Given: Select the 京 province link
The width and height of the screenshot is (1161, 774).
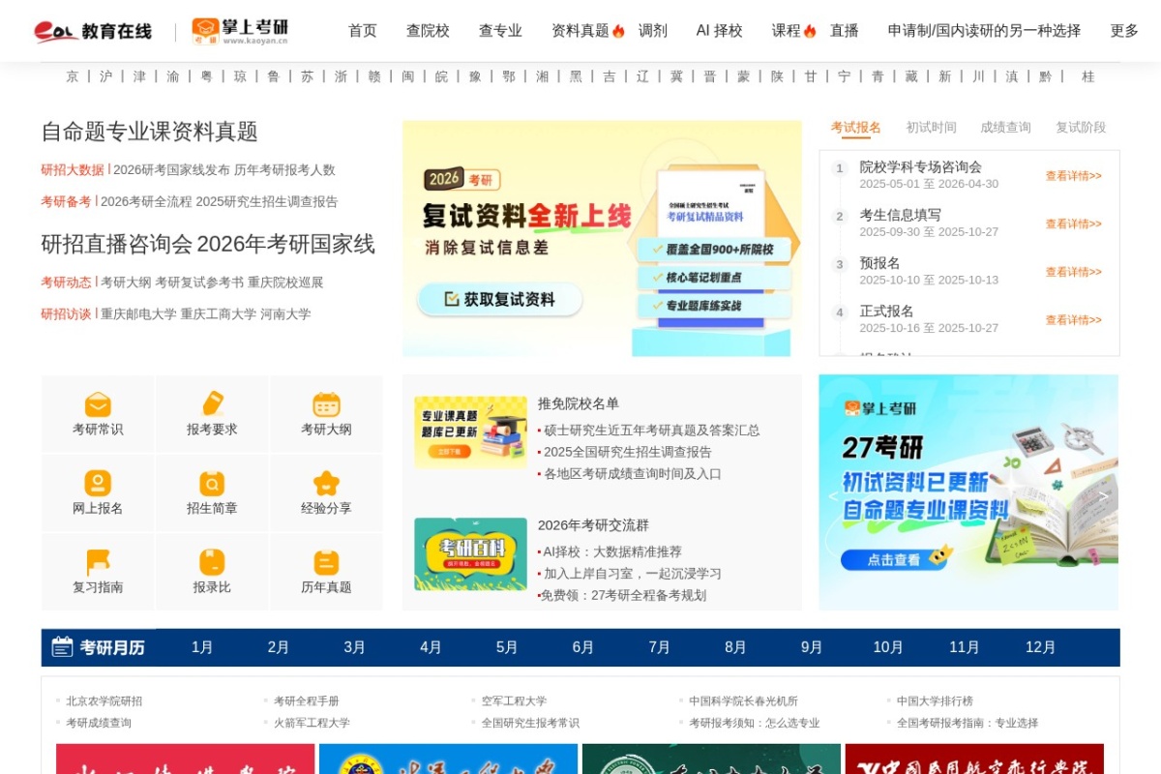Looking at the screenshot, I should (x=73, y=76).
